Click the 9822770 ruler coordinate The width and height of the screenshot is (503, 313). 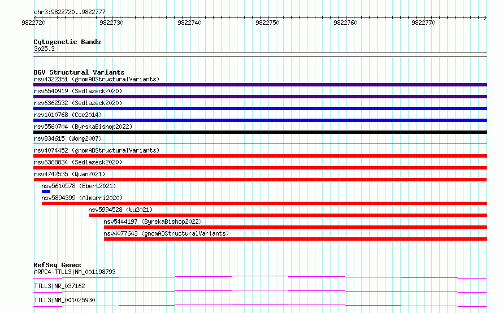[423, 23]
